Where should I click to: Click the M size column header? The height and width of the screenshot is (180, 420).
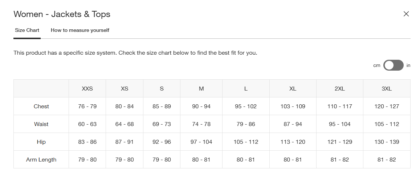click(201, 89)
